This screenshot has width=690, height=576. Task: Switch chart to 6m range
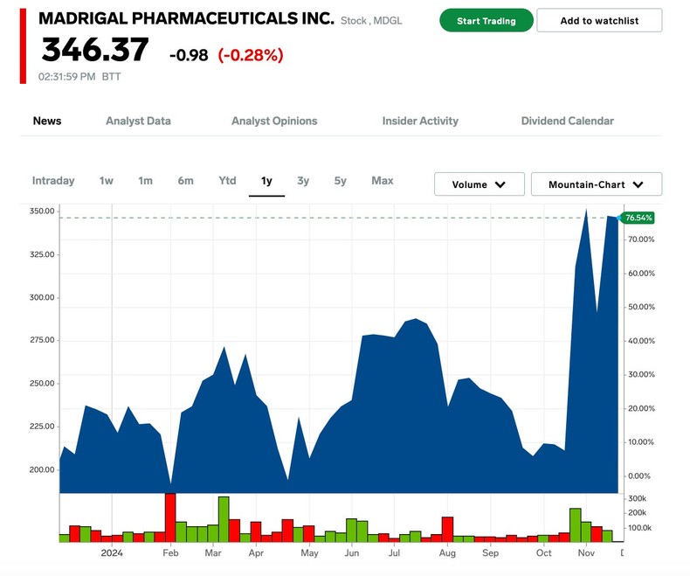[185, 181]
